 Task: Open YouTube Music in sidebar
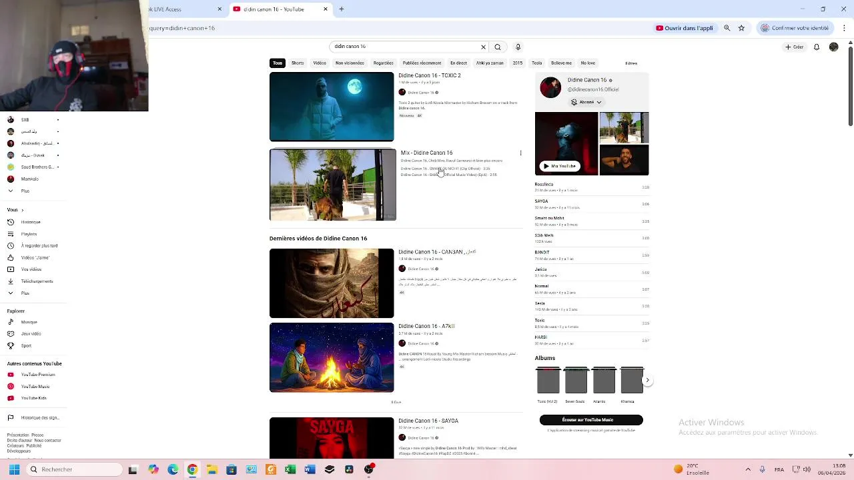(x=35, y=386)
